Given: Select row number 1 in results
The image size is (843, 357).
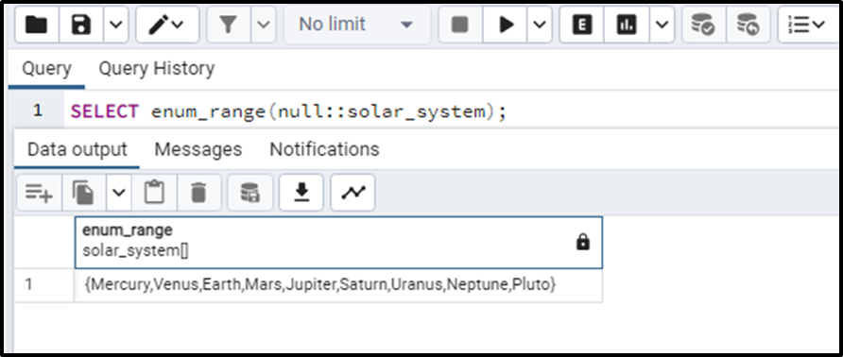Looking at the screenshot, I should 43,285.
